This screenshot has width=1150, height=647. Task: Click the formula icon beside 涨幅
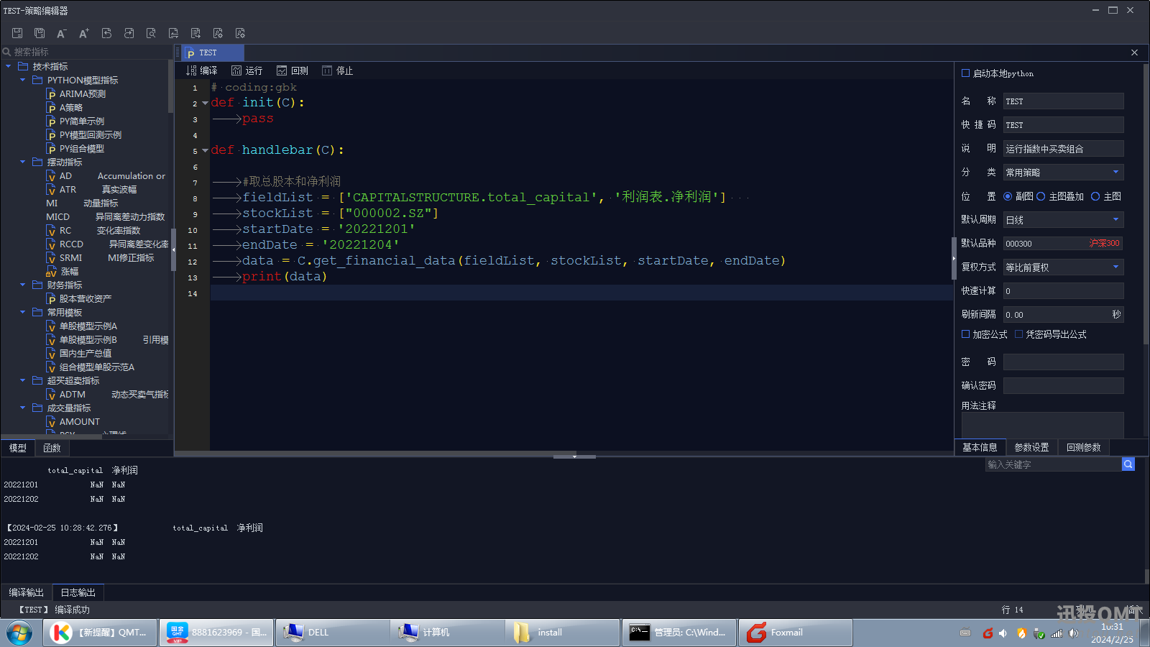pyautogui.click(x=51, y=272)
